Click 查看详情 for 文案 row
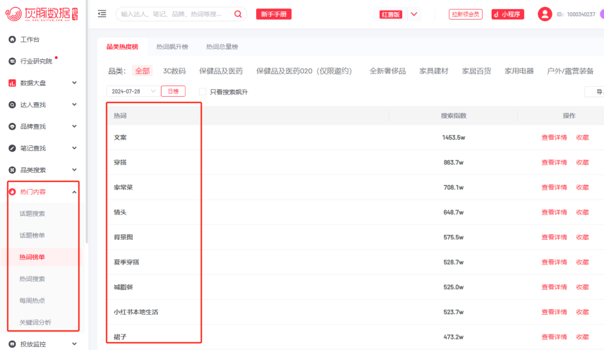The height and width of the screenshot is (350, 604). pos(554,138)
